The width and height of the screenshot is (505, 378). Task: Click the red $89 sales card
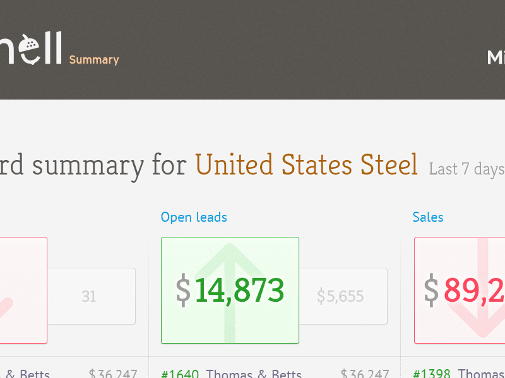(x=460, y=290)
